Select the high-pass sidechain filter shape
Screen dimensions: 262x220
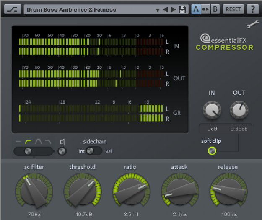point(28,142)
